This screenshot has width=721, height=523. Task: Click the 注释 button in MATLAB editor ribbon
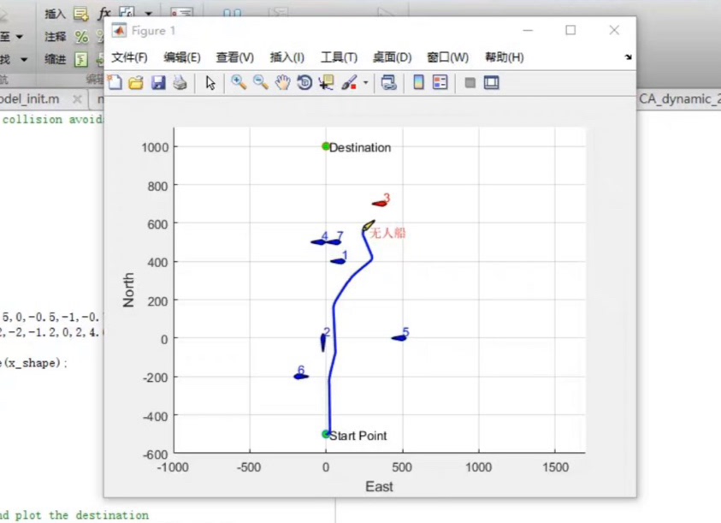click(56, 36)
